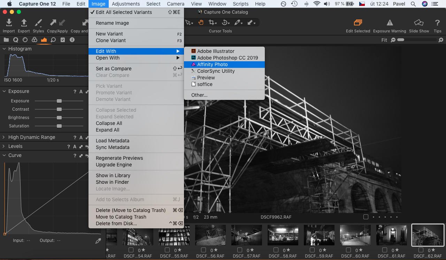
Task: Open the Library folder tool tab
Action: pyautogui.click(x=6, y=40)
